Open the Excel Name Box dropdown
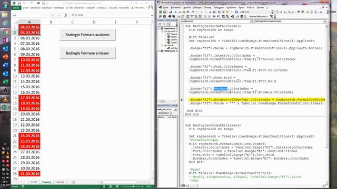Screen dimensions: 337x189 (43, 15)
